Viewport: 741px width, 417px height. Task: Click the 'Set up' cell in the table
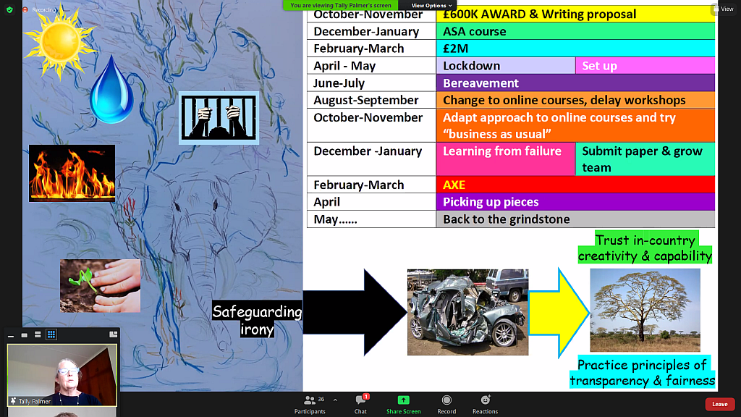point(645,66)
